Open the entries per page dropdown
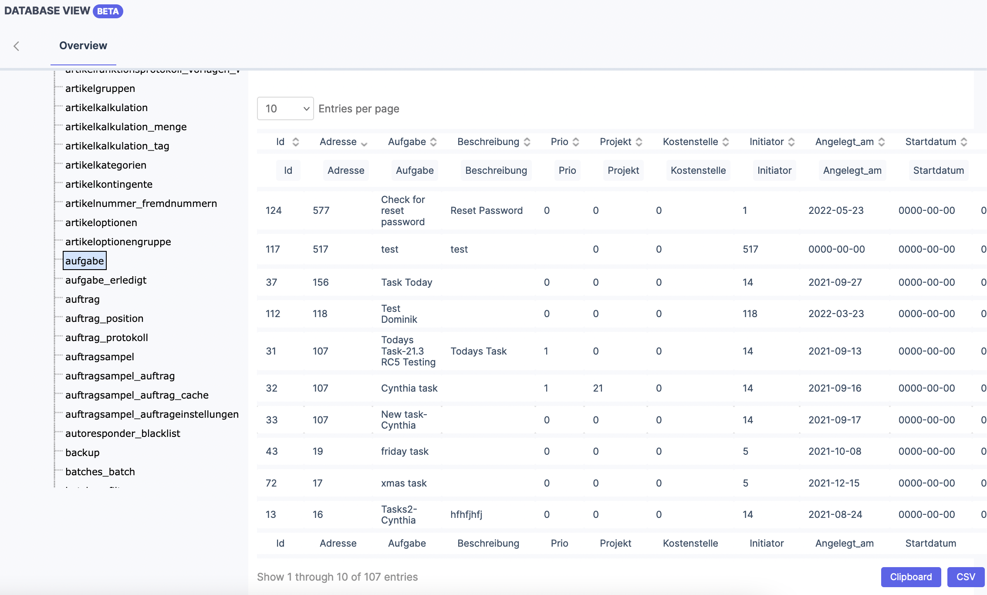The height and width of the screenshot is (595, 987). [x=285, y=108]
